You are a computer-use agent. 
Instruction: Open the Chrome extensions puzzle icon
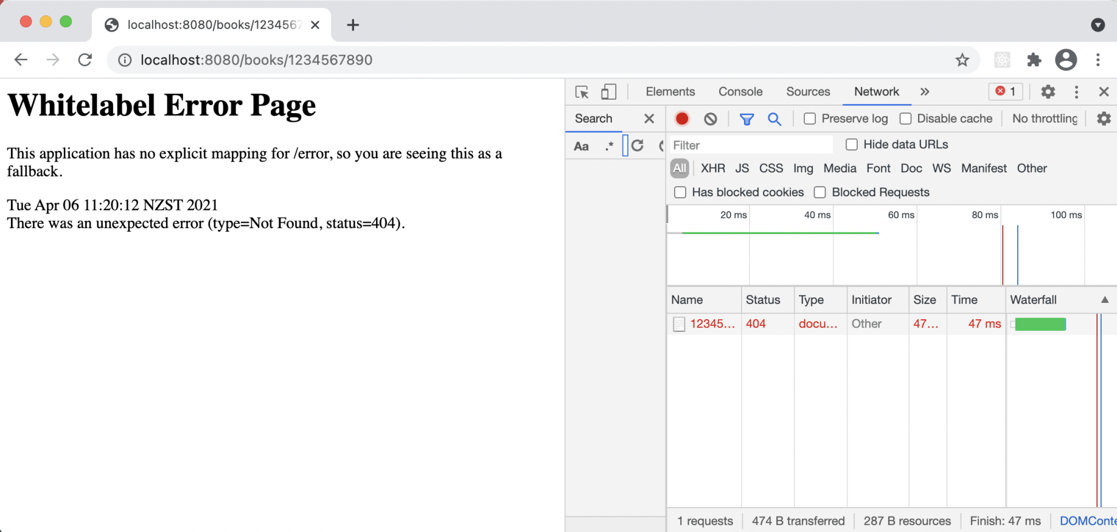tap(1034, 60)
